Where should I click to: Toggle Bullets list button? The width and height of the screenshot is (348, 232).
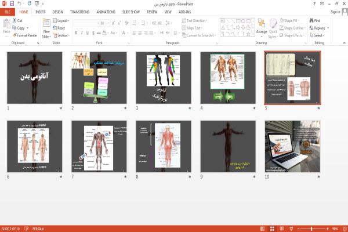[x=135, y=23]
